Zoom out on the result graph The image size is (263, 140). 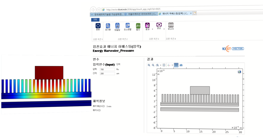click(x=153, y=65)
